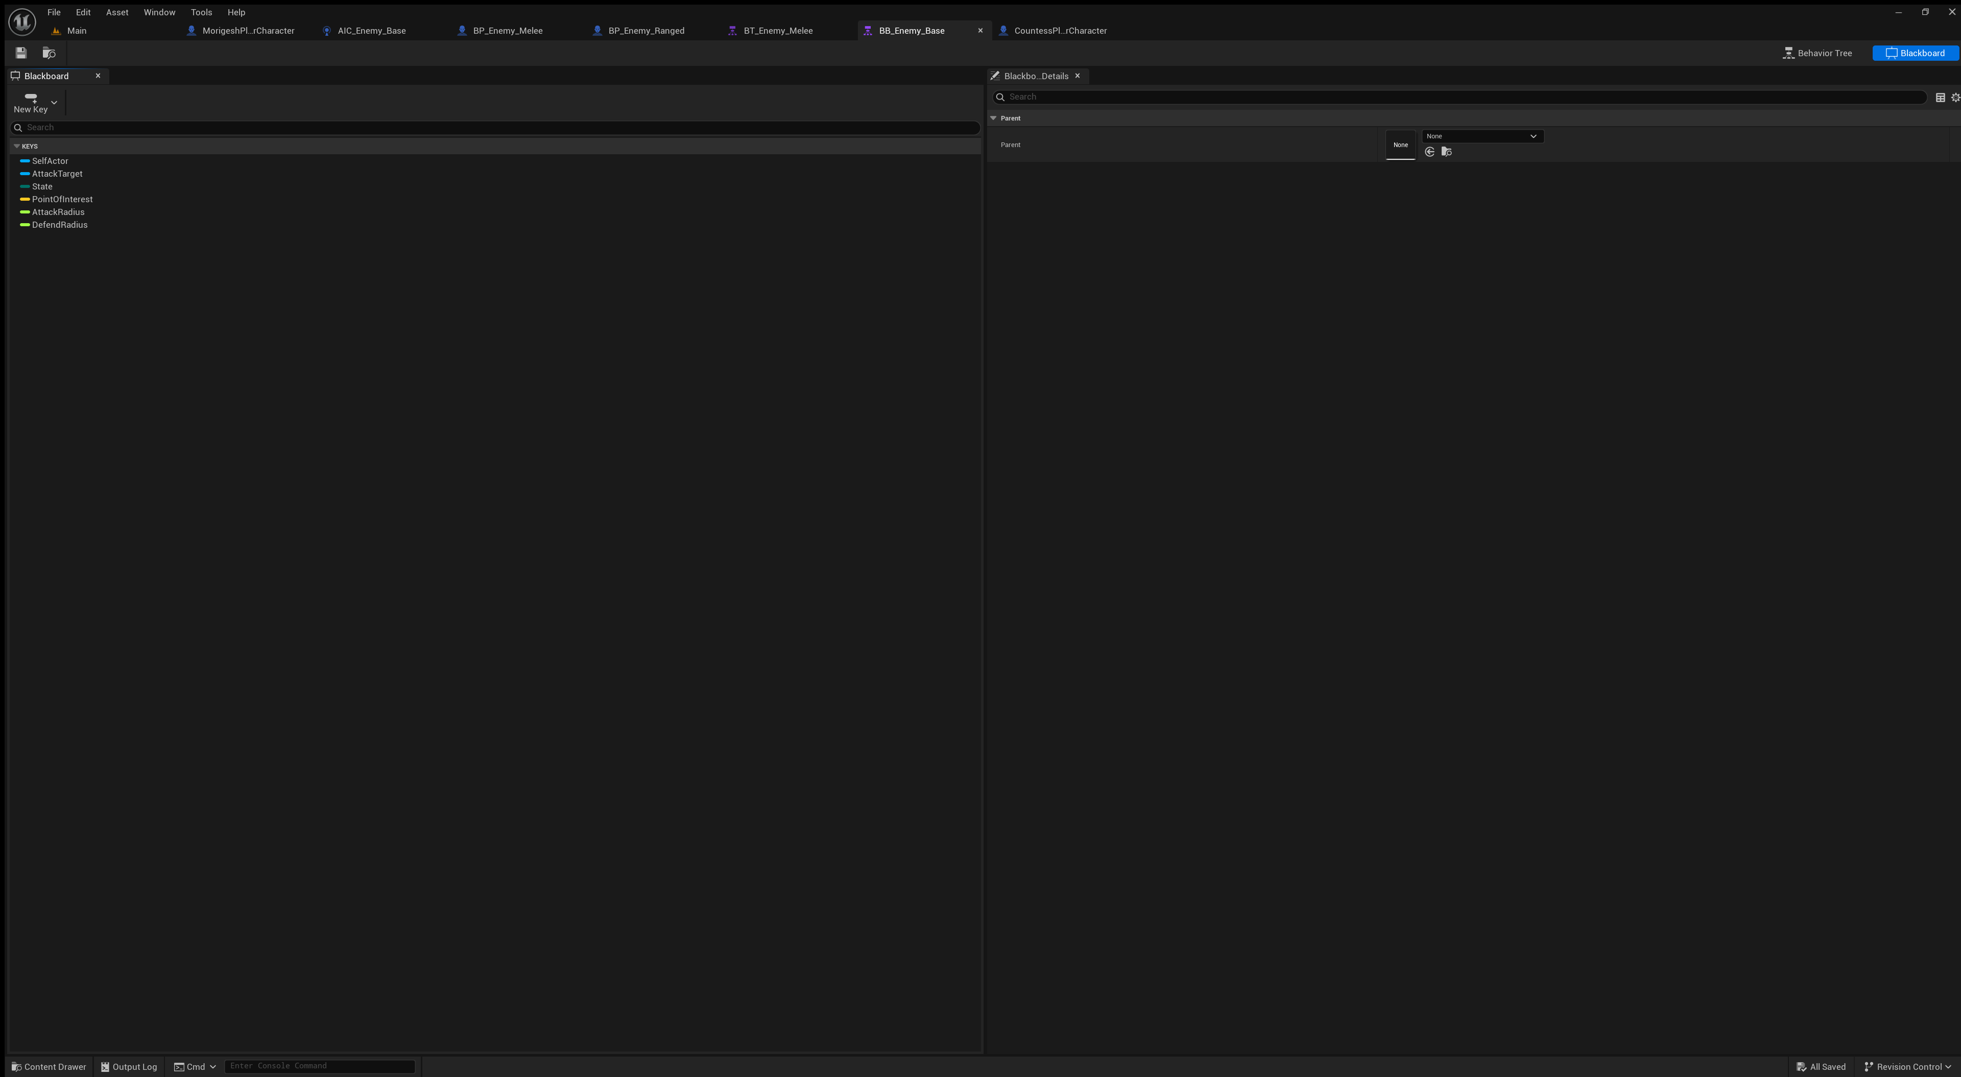The image size is (1961, 1077).
Task: Collapse the Parent details category
Action: click(x=993, y=118)
